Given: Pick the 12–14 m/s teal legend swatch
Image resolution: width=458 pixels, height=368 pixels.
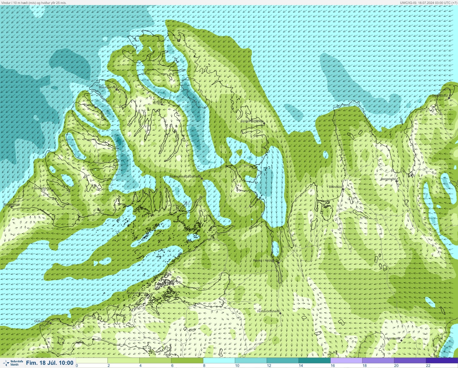Looking at the screenshot, I should pos(283,360).
